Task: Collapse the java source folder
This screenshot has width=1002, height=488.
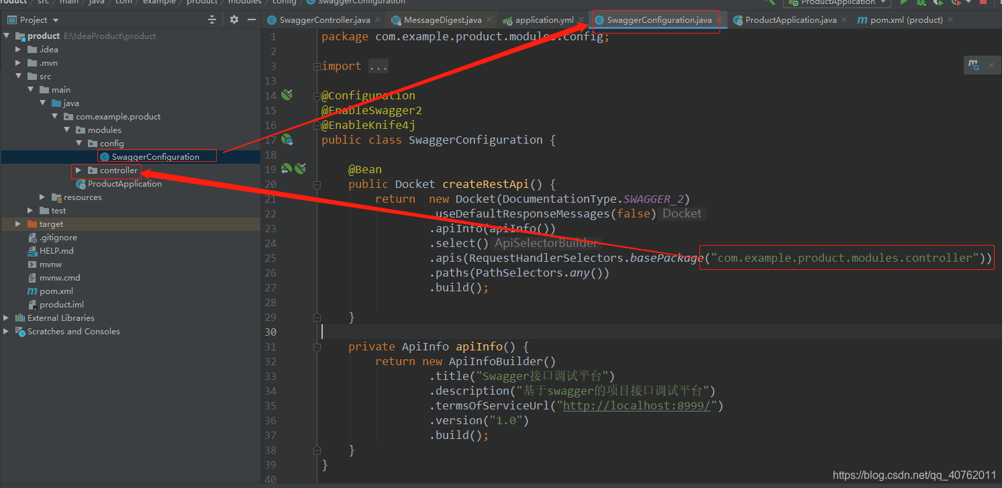Action: pyautogui.click(x=43, y=103)
